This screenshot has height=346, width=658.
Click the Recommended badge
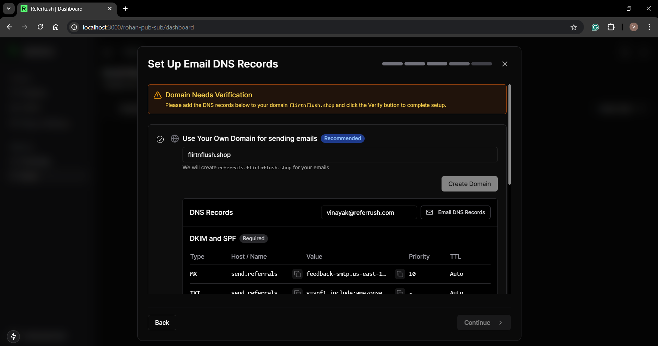click(342, 138)
